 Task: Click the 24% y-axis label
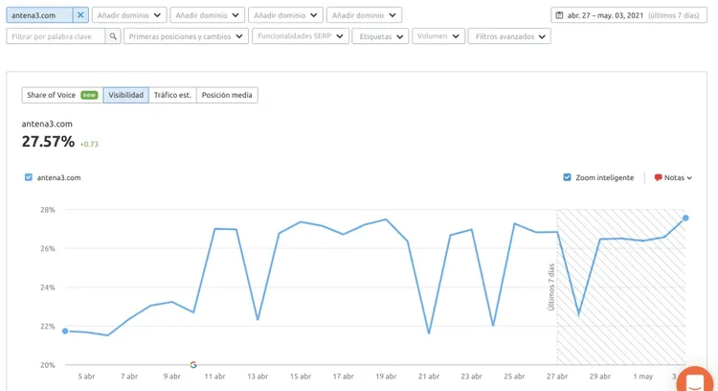coord(48,287)
